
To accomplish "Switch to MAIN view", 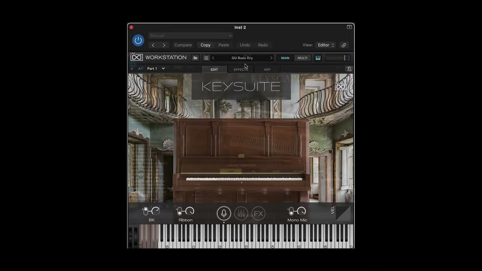I will (x=285, y=58).
